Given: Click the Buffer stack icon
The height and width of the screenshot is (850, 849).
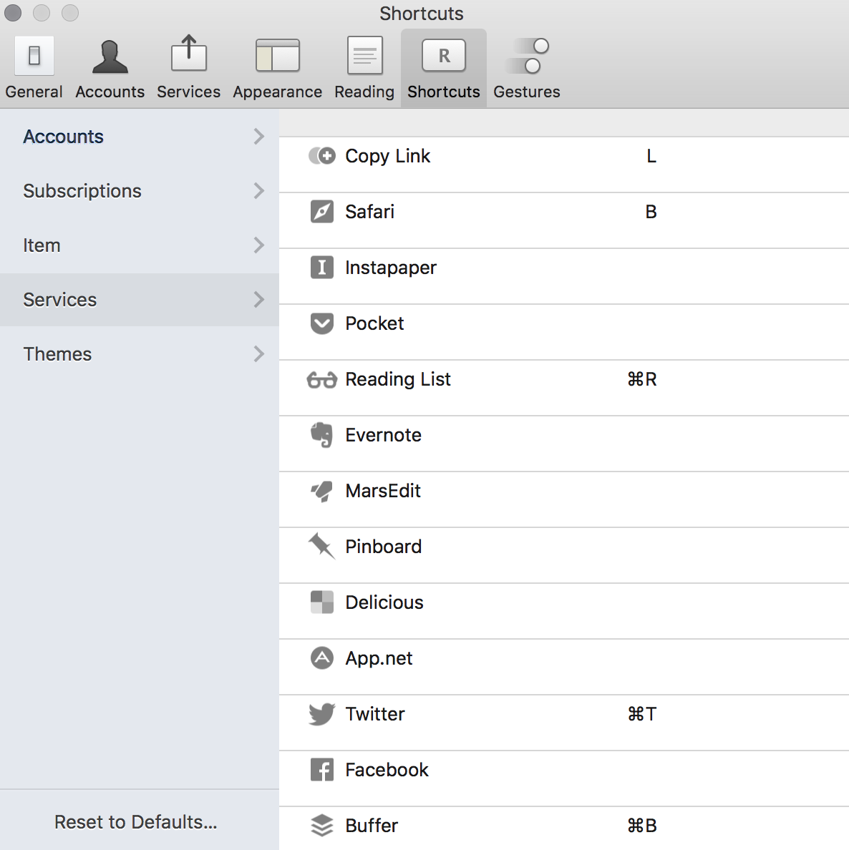Looking at the screenshot, I should point(321,826).
